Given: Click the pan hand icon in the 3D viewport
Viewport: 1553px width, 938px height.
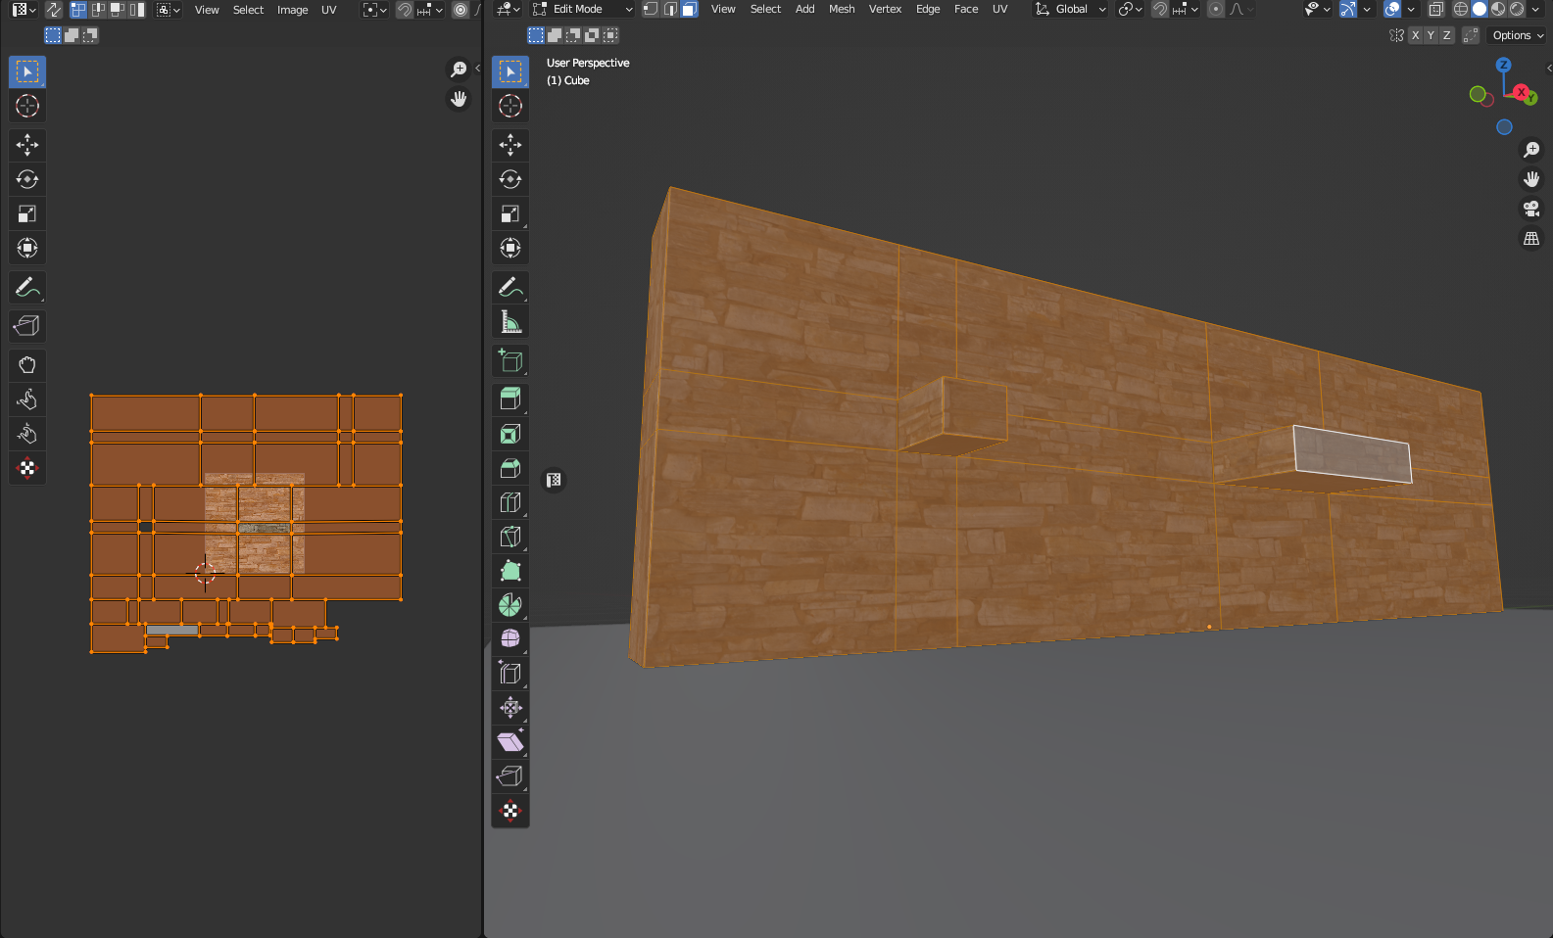Looking at the screenshot, I should [x=1531, y=179].
